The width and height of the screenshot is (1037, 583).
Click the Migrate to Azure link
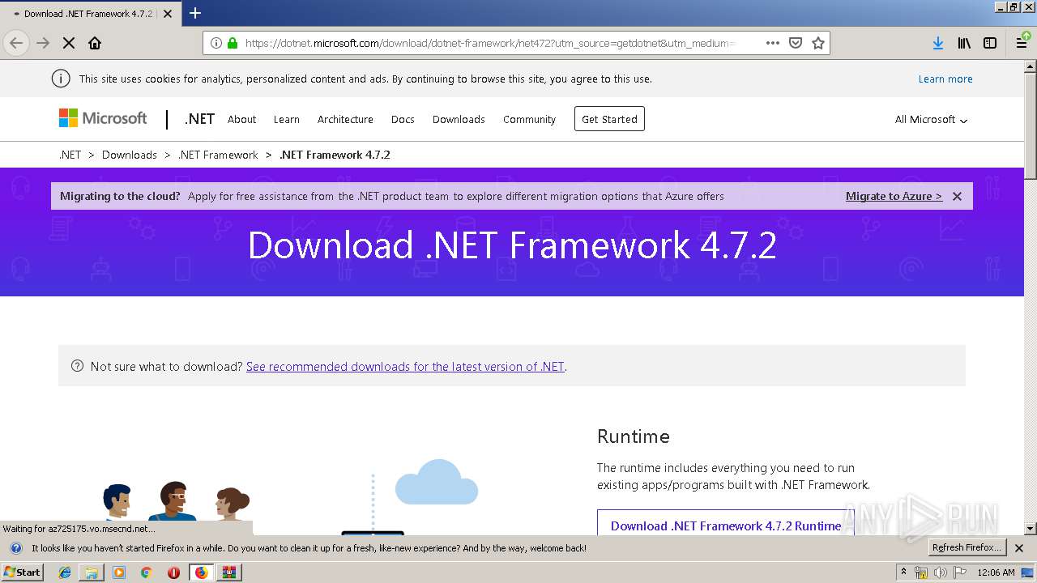tap(894, 196)
